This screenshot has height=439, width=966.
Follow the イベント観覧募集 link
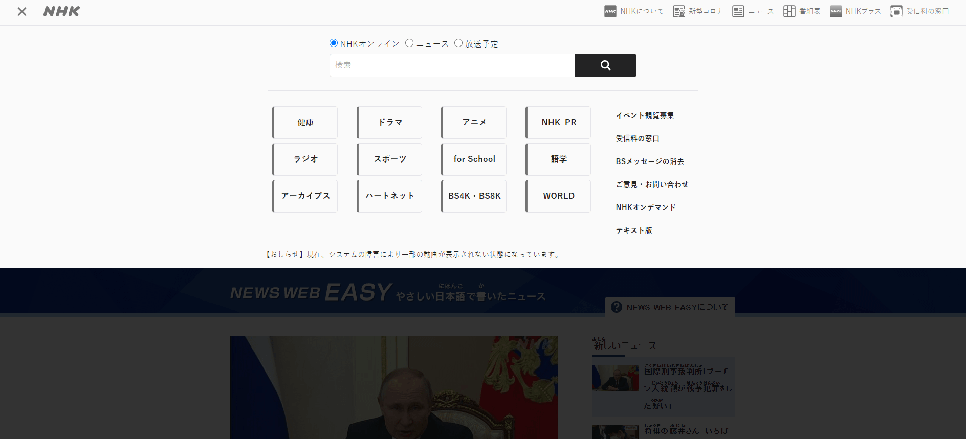(645, 115)
